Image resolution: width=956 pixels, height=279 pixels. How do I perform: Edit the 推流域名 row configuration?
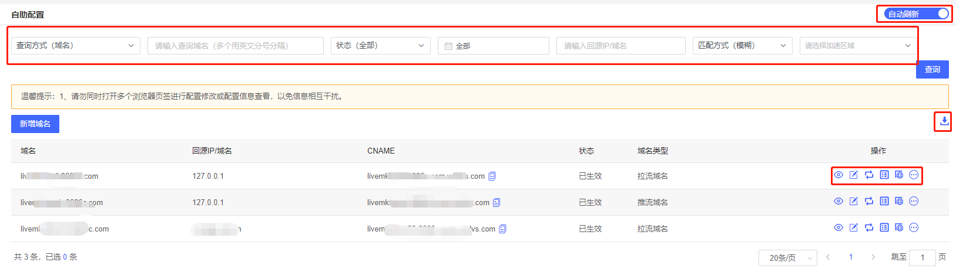[x=854, y=201]
